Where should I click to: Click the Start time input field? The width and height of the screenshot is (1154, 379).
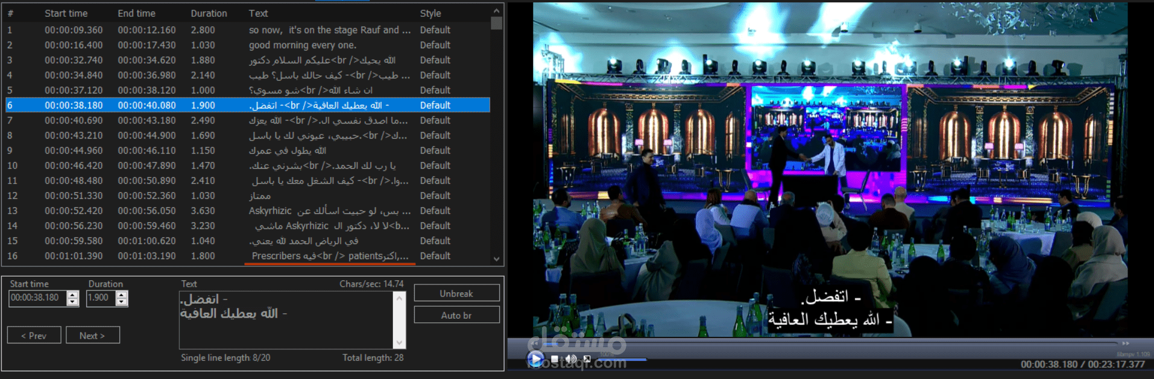[38, 298]
